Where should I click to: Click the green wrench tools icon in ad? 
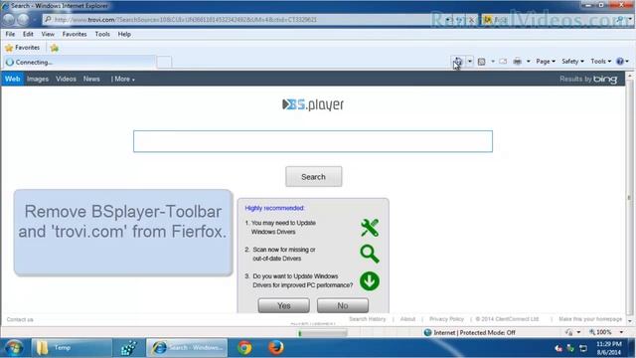coord(370,228)
